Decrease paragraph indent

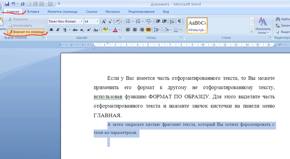158,21
